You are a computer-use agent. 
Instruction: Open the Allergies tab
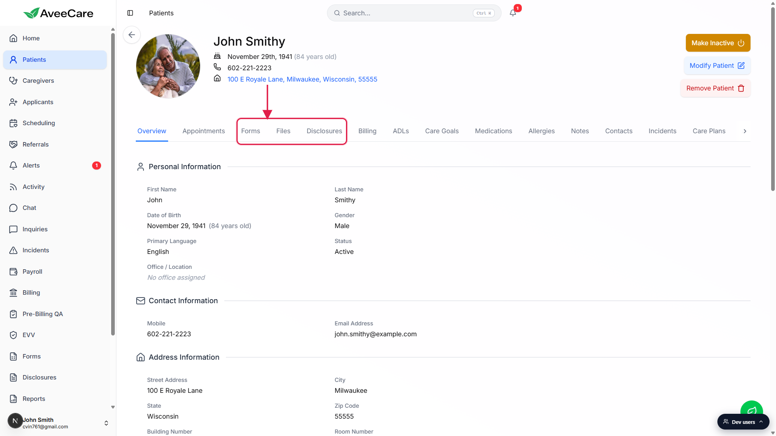(542, 131)
